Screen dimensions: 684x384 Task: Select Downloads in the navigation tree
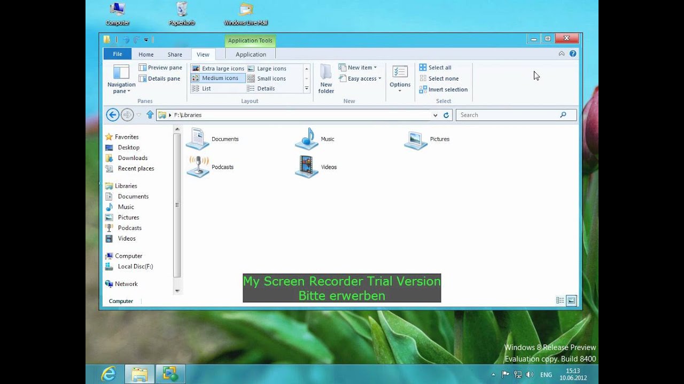coord(127,158)
